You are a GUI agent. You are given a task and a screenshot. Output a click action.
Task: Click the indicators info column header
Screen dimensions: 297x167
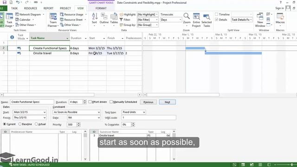[12, 37]
